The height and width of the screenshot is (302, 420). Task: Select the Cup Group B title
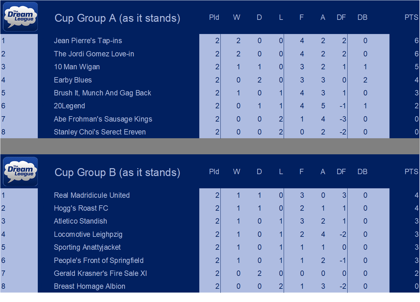tap(117, 173)
